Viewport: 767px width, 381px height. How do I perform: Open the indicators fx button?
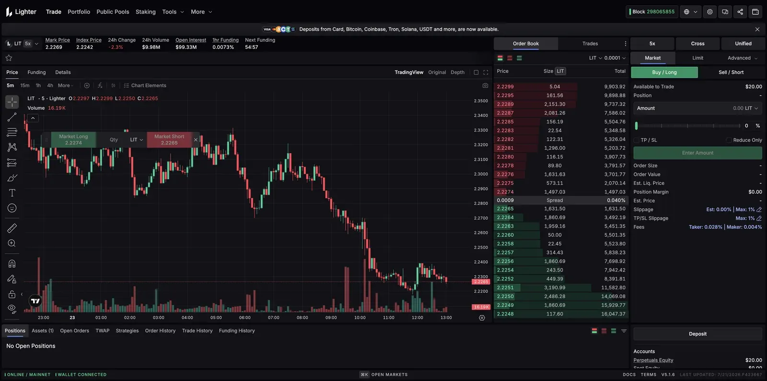click(100, 86)
